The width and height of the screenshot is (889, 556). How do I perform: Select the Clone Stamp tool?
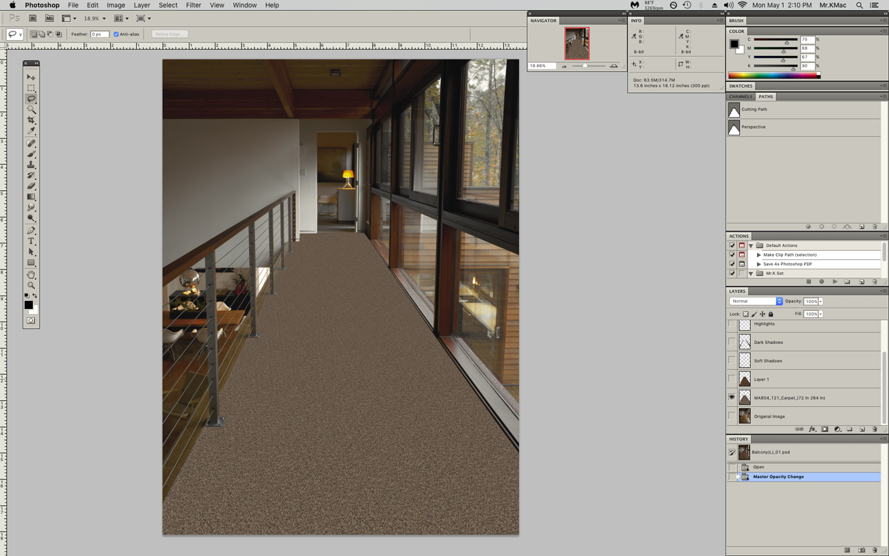[31, 165]
